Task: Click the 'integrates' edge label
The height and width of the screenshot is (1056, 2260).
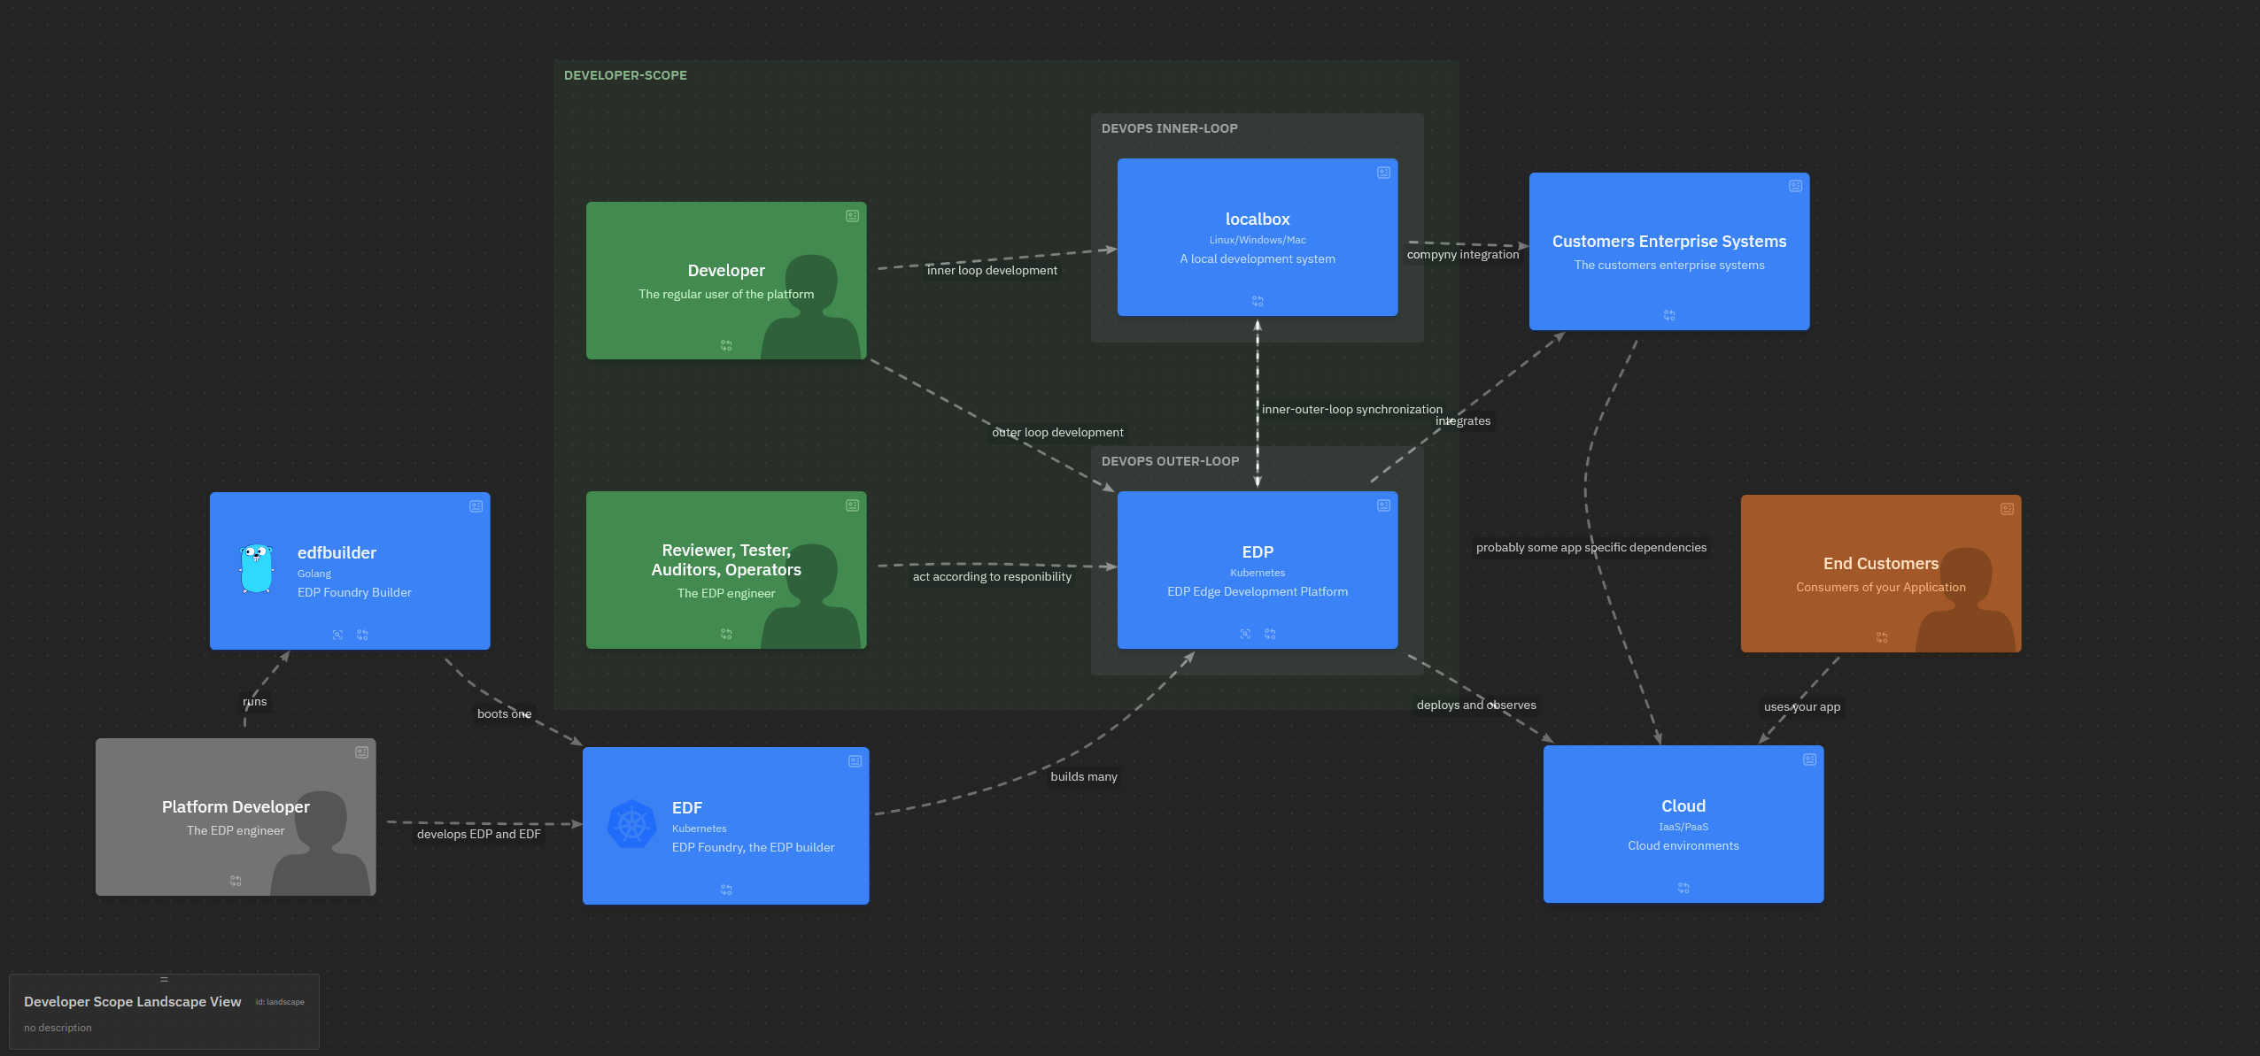Action: (1463, 421)
